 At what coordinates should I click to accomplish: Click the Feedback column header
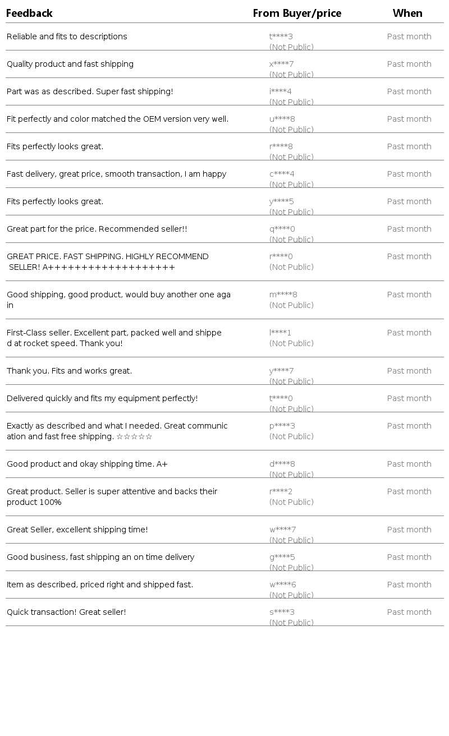click(29, 13)
